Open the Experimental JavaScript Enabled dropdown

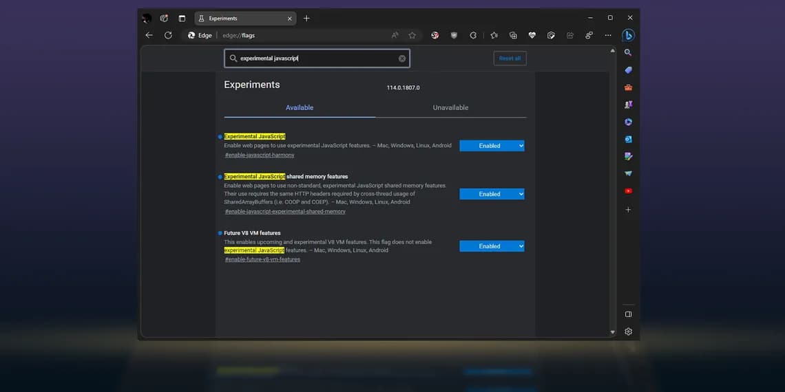tap(492, 146)
